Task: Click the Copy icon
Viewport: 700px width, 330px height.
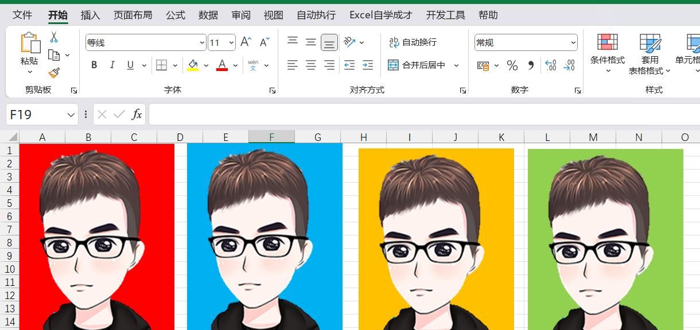Action: click(x=54, y=55)
